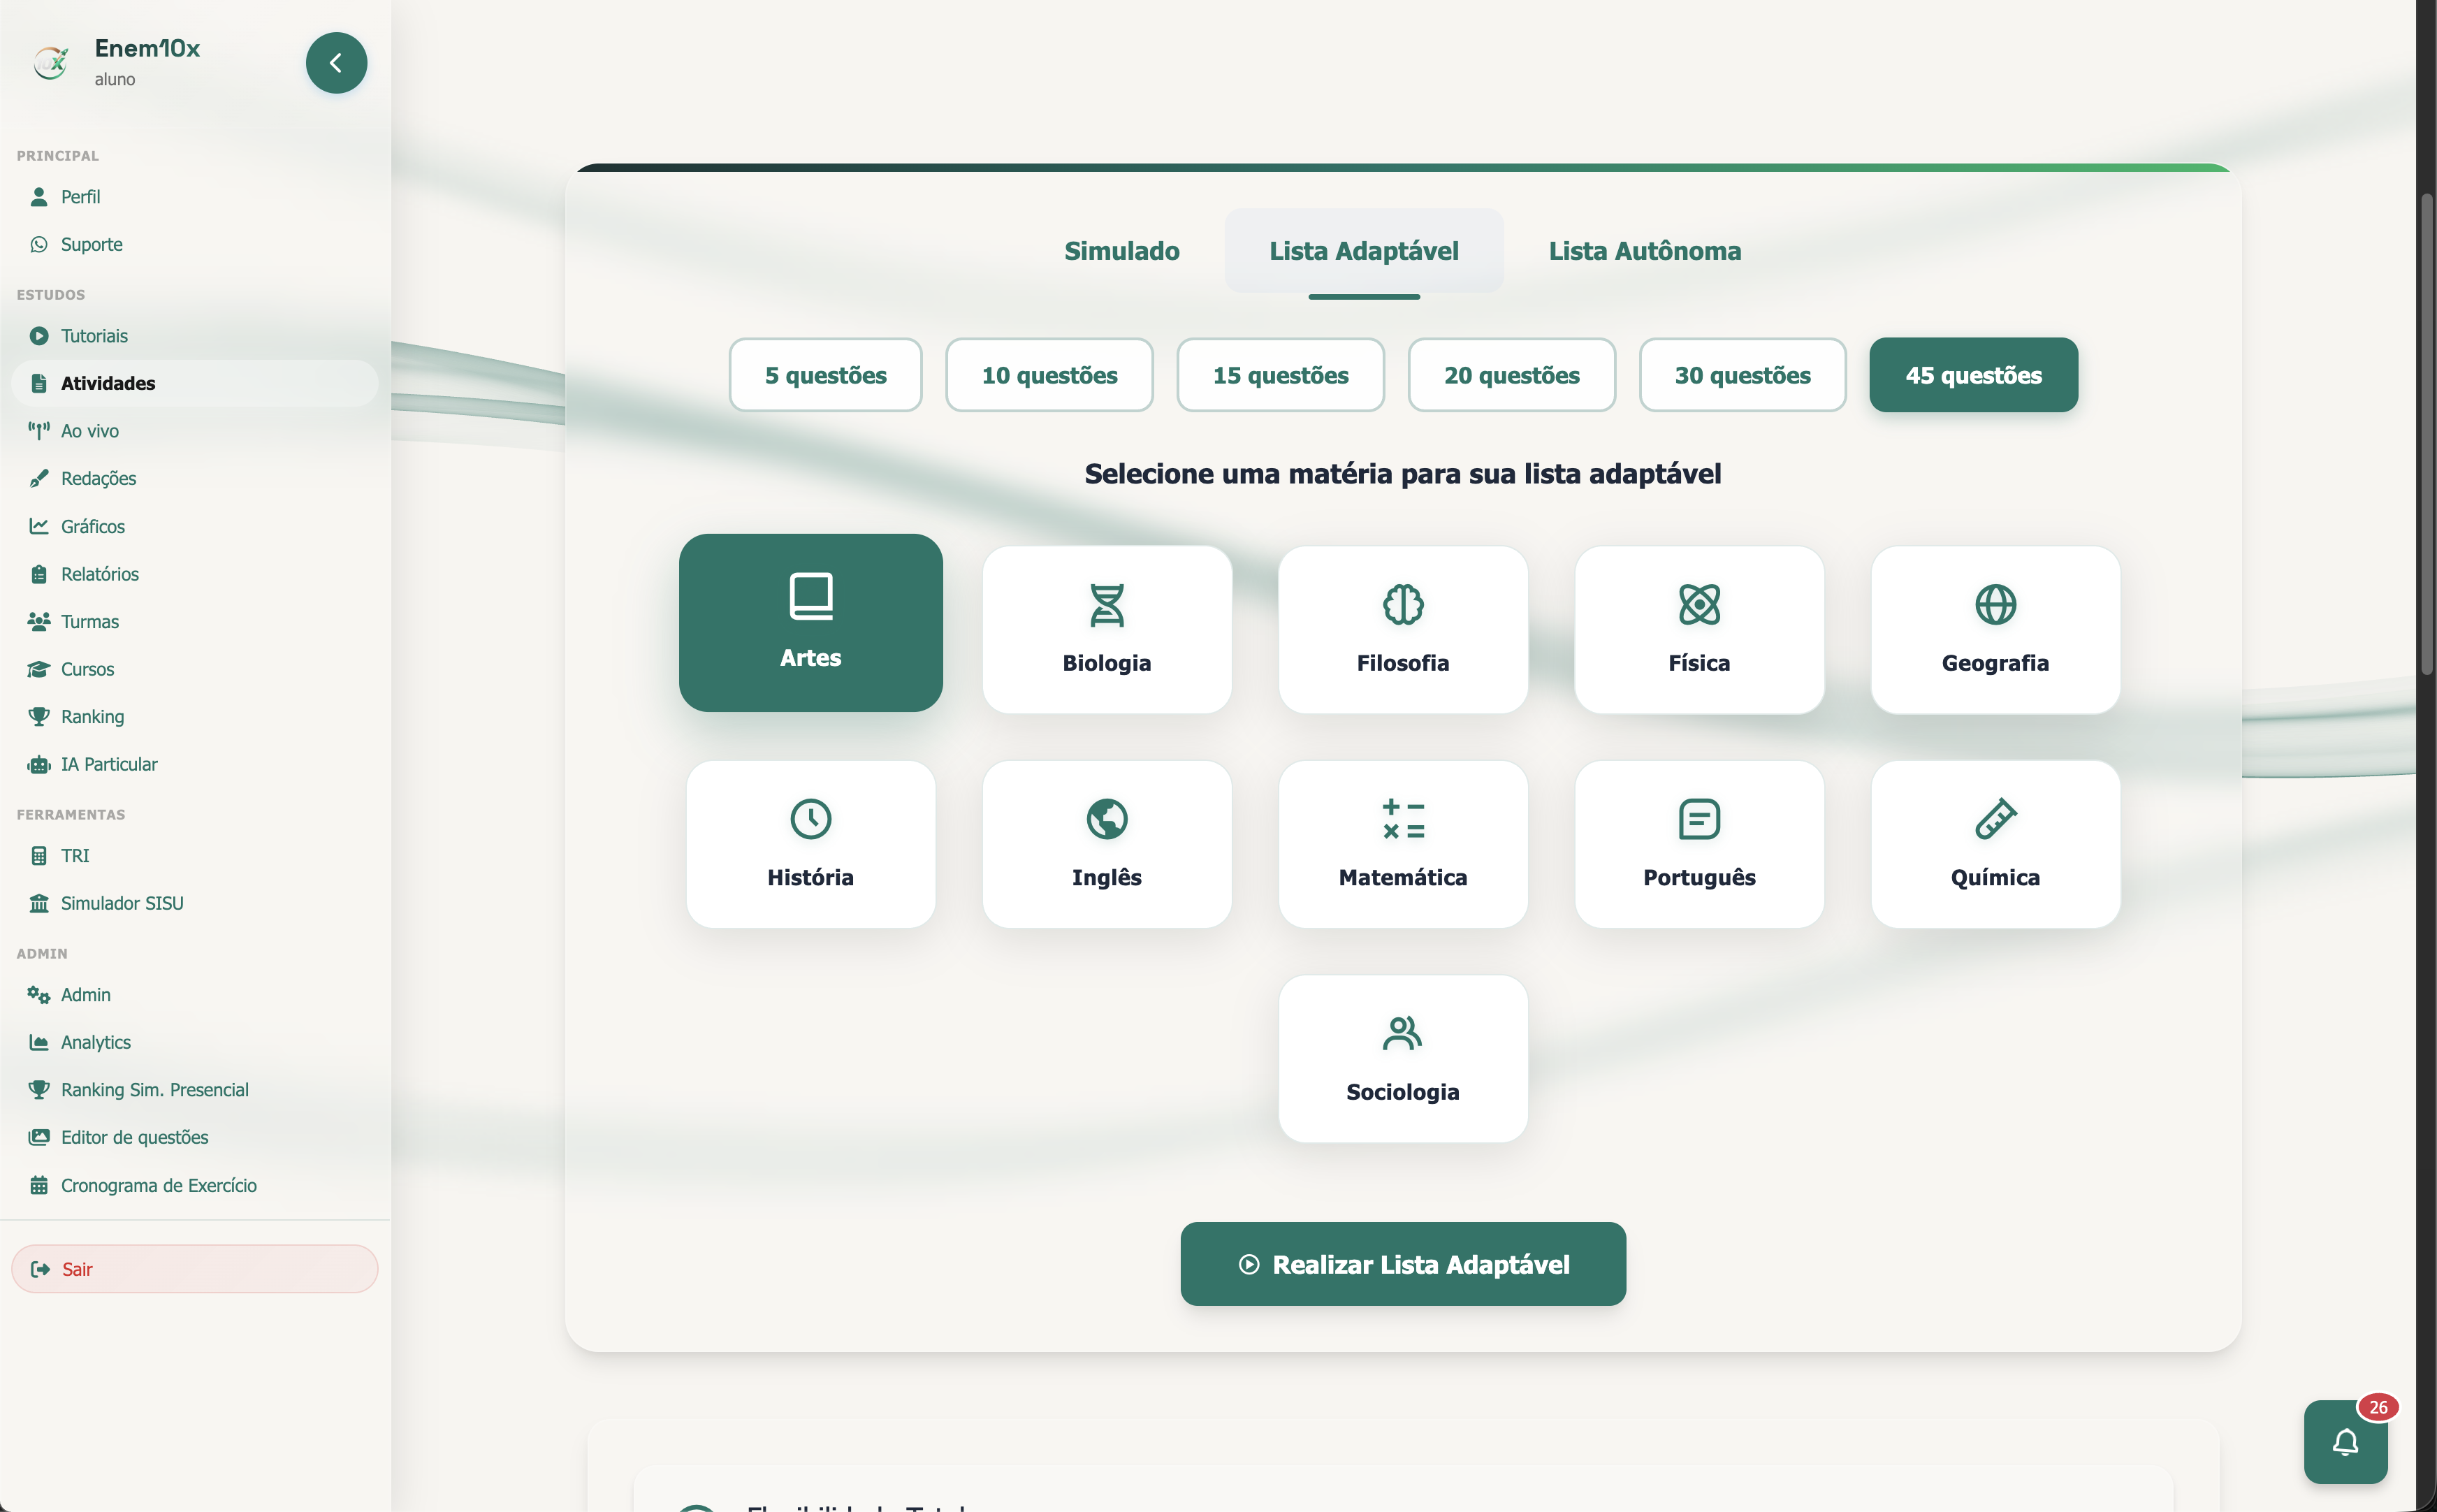Open notifications bell with 26 badge
Image resolution: width=2437 pixels, height=1512 pixels.
[2345, 1441]
